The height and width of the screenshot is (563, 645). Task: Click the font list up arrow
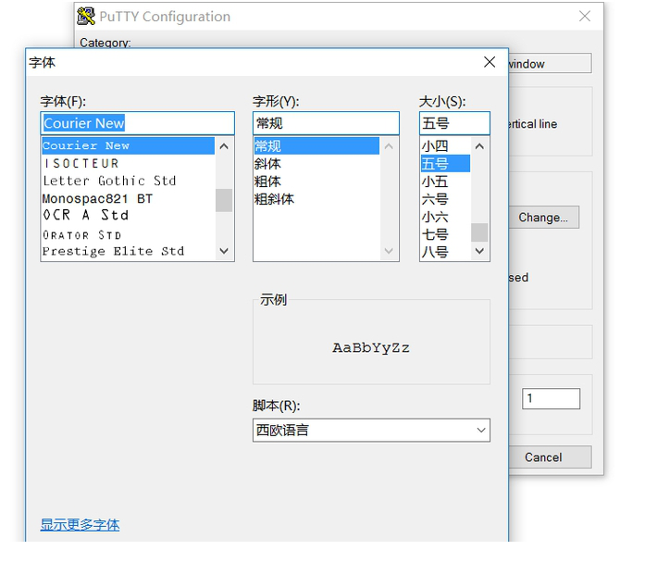point(224,146)
